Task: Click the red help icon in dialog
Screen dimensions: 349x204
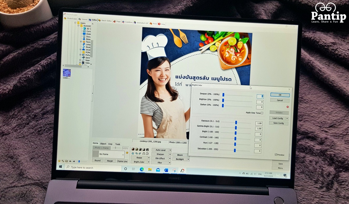Action: [287, 107]
